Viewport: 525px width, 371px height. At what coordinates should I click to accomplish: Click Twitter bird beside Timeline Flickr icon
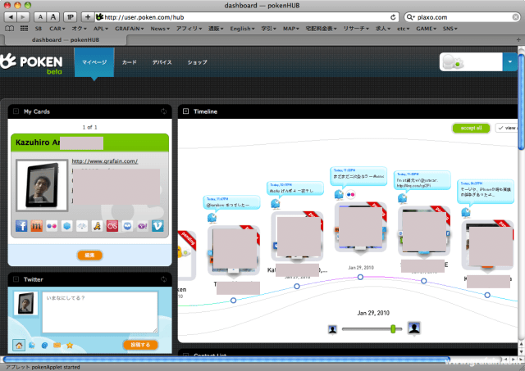[x=339, y=194]
